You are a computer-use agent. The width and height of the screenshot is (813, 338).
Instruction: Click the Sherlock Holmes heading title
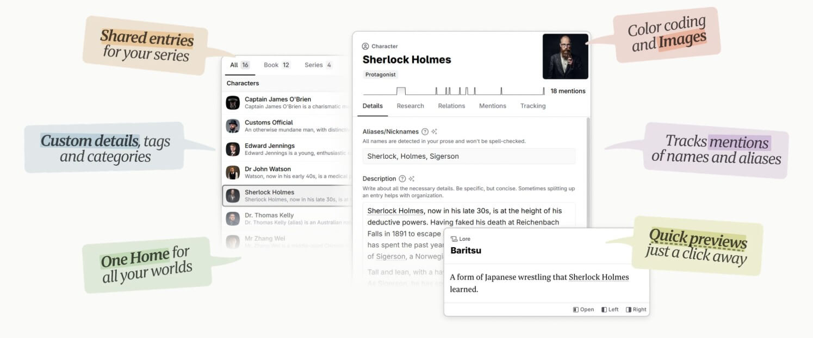[407, 60]
